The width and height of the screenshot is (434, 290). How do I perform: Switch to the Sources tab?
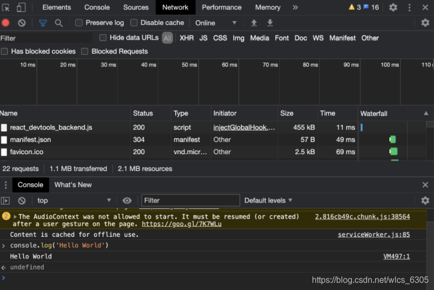click(136, 7)
